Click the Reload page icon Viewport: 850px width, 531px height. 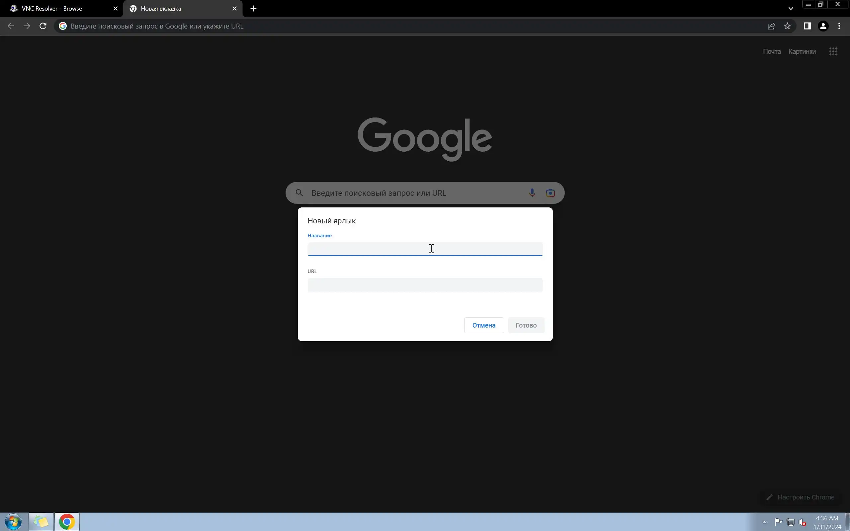pos(43,26)
